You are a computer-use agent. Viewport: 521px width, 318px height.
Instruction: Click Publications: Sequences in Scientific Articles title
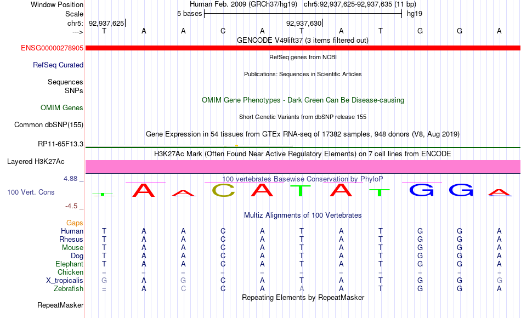coord(303,74)
